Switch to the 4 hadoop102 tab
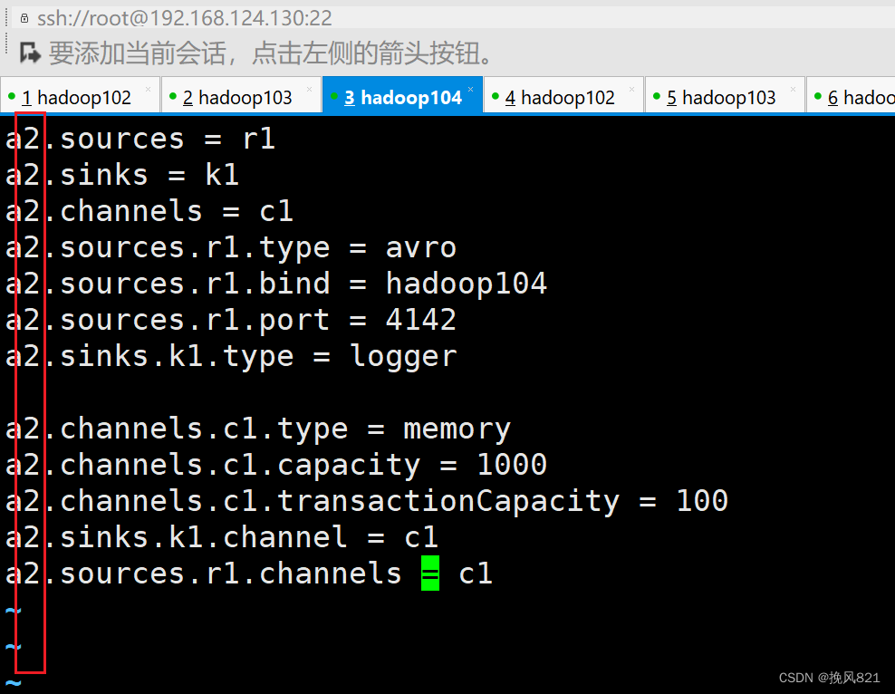 coord(562,95)
